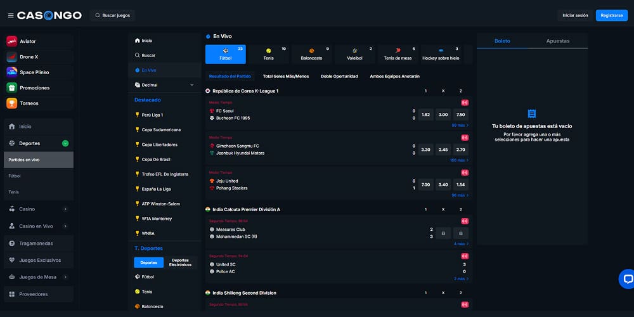Click the Buscar juegos search field
The width and height of the screenshot is (634, 317).
[112, 15]
